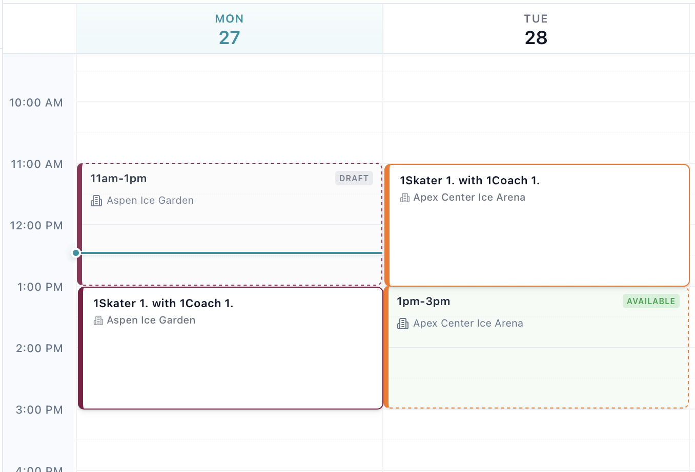Screen dimensions: 695x472
Task: Click the building icon beside Aspen Ice Garden draft
Action: point(96,201)
